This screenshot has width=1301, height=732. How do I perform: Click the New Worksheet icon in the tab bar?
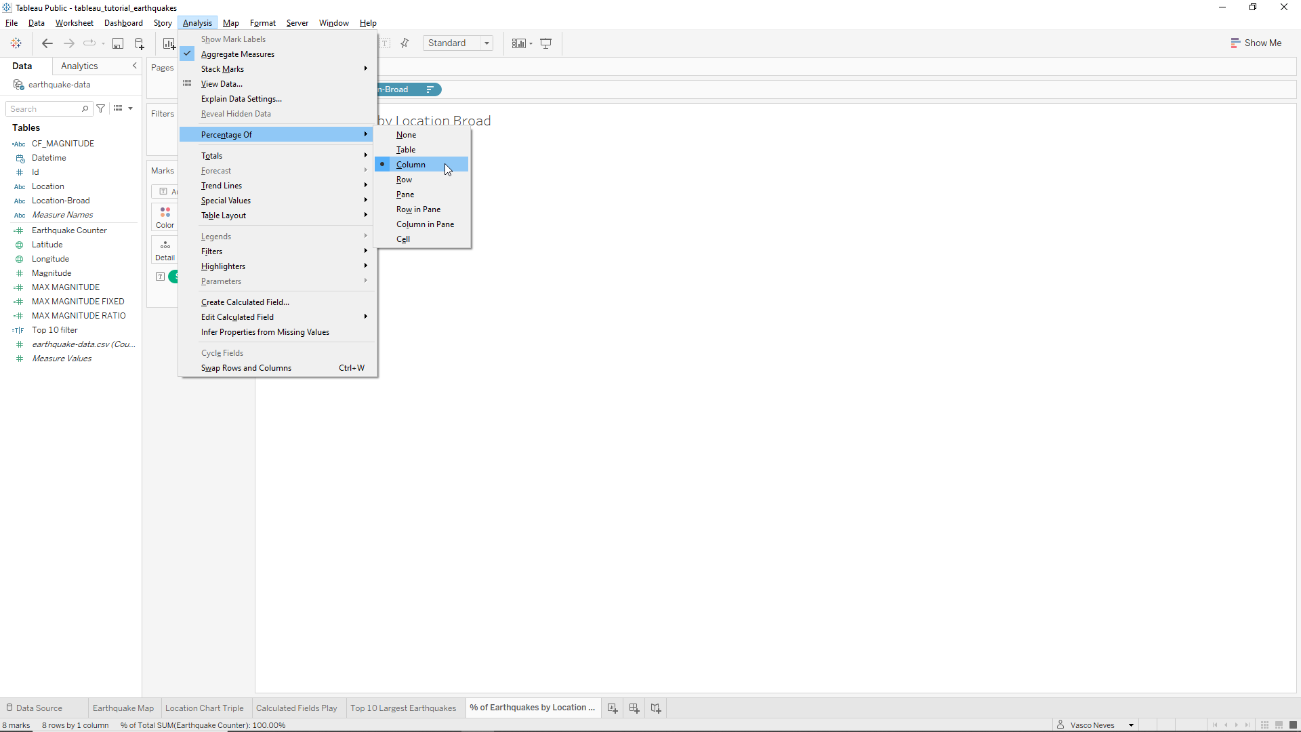(x=613, y=708)
